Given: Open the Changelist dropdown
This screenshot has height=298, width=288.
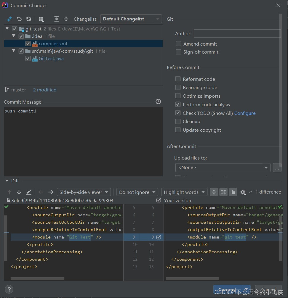Looking at the screenshot, I should (x=131, y=19).
